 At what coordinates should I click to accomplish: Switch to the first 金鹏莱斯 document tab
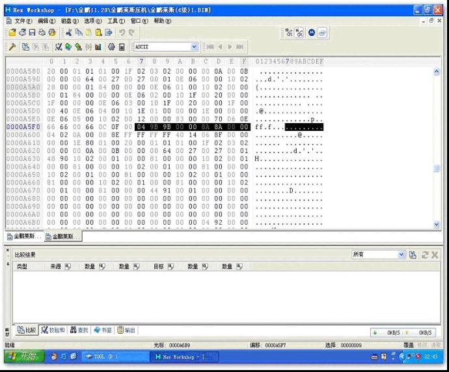click(x=24, y=236)
